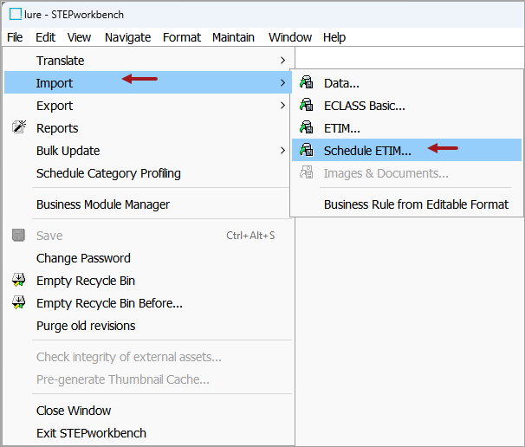Select Empty Recycle Bin Before... entry
Image resolution: width=525 pixels, height=447 pixels.
(x=148, y=303)
